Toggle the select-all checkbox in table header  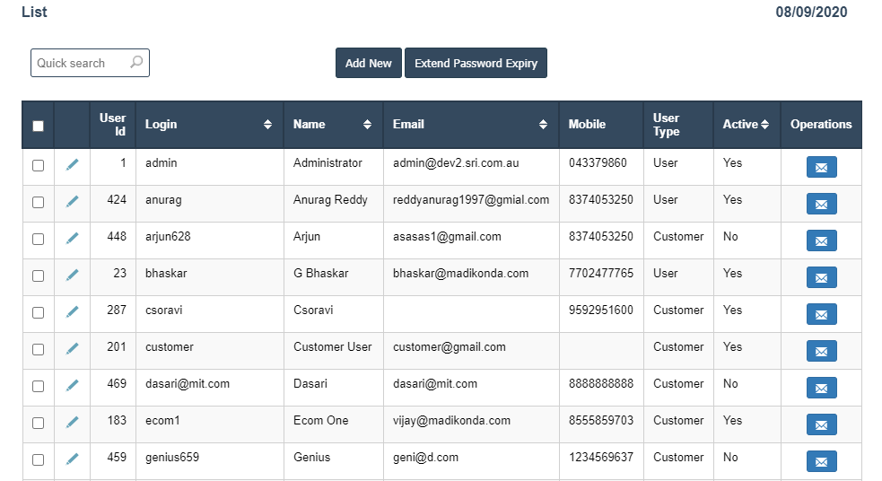tap(38, 126)
